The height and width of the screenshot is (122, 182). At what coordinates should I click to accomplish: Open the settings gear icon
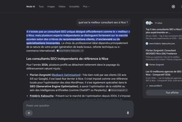point(173,7)
